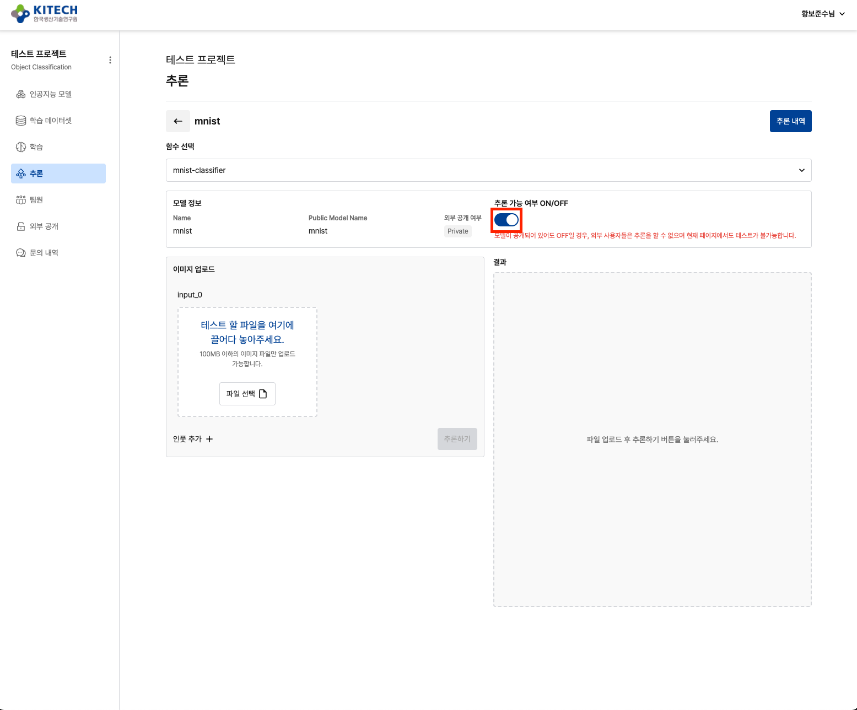Expand the 황보준수님 user menu
Viewport: 857px width, 710px height.
tap(822, 14)
